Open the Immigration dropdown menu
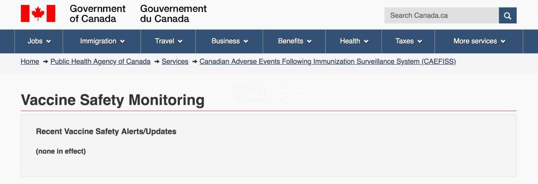 tap(102, 41)
